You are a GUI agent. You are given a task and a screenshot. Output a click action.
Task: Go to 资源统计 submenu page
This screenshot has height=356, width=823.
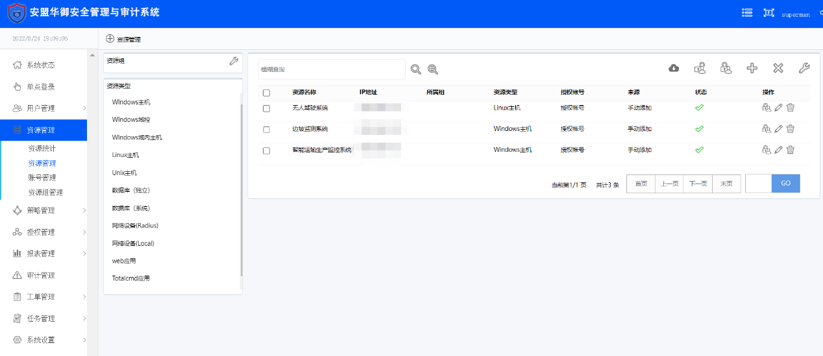(x=42, y=148)
